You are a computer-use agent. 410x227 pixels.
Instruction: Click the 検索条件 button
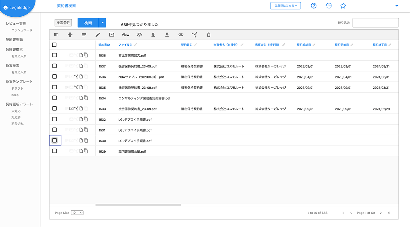point(63,22)
